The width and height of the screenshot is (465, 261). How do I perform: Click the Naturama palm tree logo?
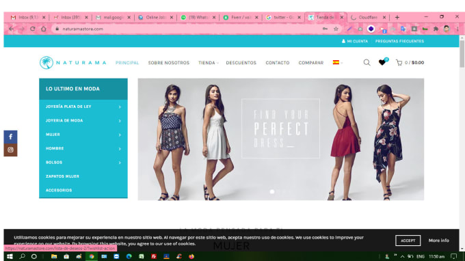[x=46, y=62]
